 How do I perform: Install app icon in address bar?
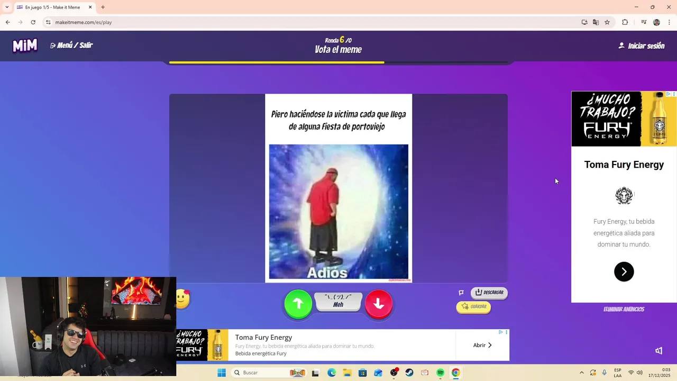pyautogui.click(x=584, y=22)
